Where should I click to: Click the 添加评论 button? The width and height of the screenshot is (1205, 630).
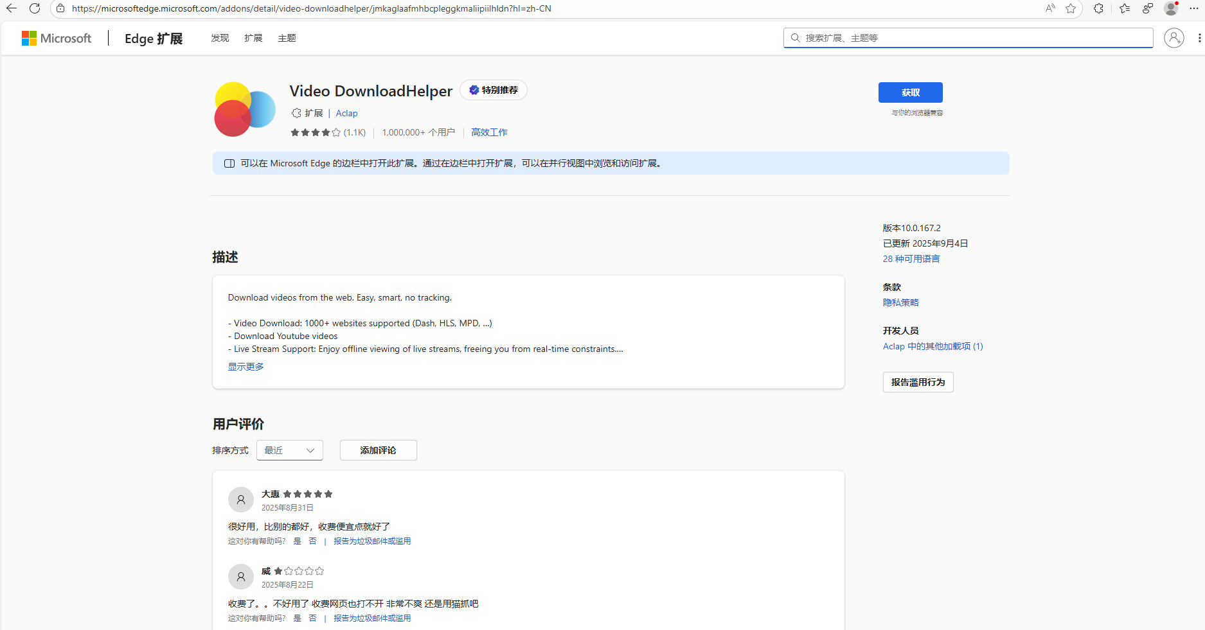coord(379,450)
